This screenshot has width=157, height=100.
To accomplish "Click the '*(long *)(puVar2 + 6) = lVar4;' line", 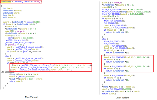I will tap(24, 74).
